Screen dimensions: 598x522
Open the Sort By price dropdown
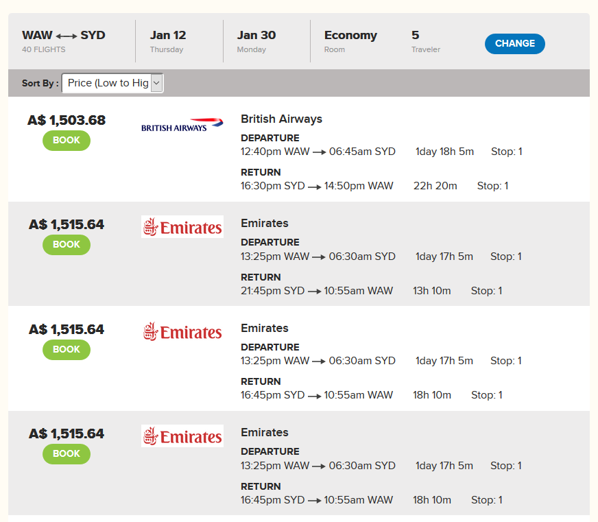coord(112,83)
